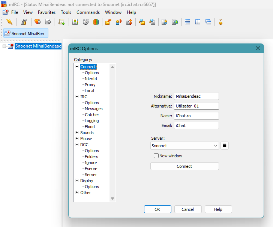This screenshot has height=227, width=273.
Task: Enable the New window checkbox
Action: coord(156,156)
